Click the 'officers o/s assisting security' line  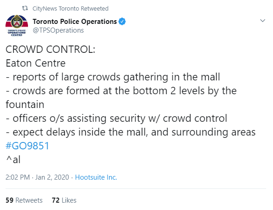[116, 119]
